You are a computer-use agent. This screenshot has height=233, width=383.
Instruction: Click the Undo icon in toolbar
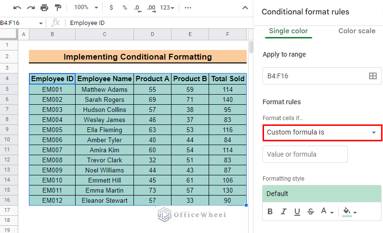[17, 8]
